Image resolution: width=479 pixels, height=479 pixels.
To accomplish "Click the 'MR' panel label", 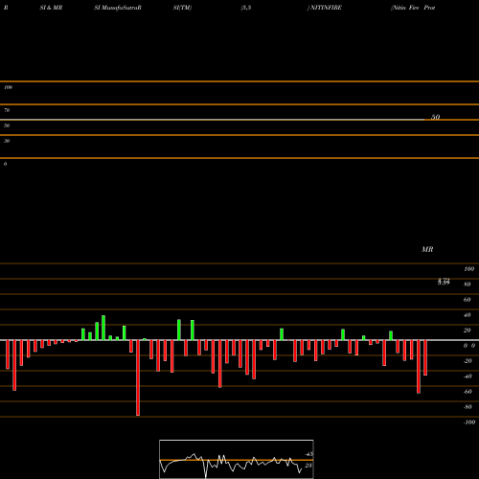I will (x=427, y=249).
